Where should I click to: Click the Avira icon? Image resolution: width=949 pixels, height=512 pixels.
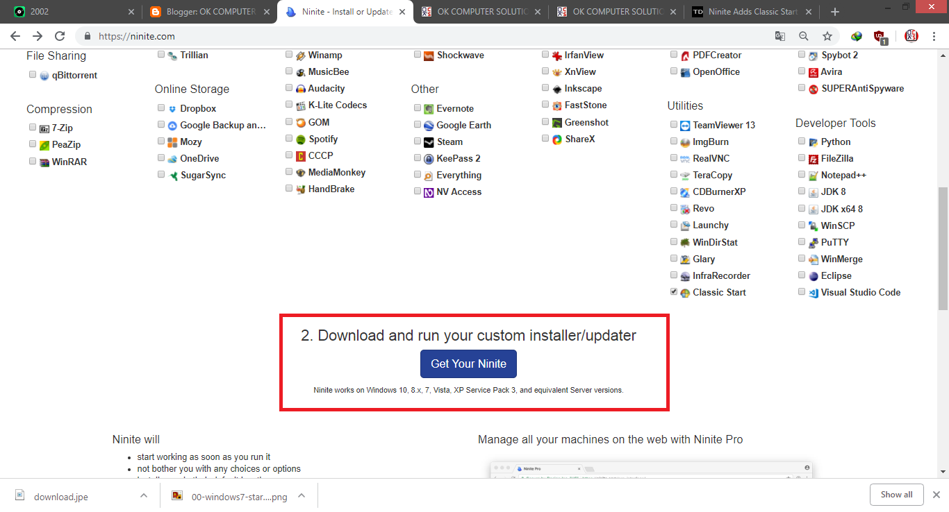point(814,72)
